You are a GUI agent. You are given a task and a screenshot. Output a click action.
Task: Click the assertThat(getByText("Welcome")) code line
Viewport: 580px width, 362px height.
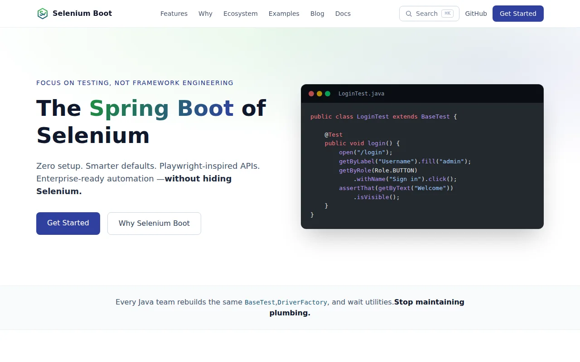tap(396, 188)
